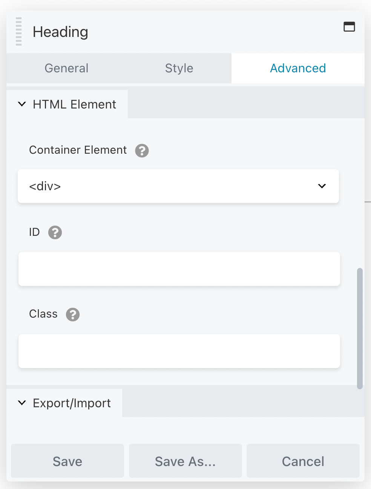
Task: Select the Advanced tab
Action: [298, 68]
